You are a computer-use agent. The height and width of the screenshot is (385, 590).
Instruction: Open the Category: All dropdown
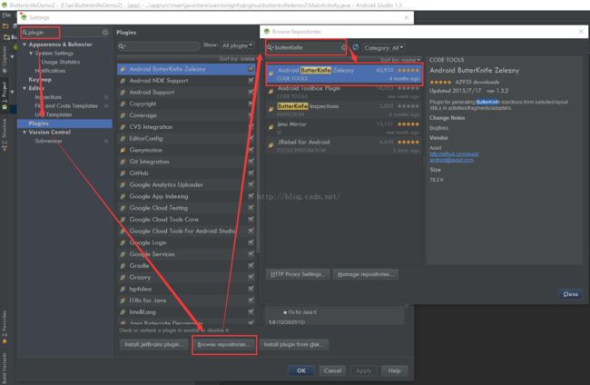383,48
